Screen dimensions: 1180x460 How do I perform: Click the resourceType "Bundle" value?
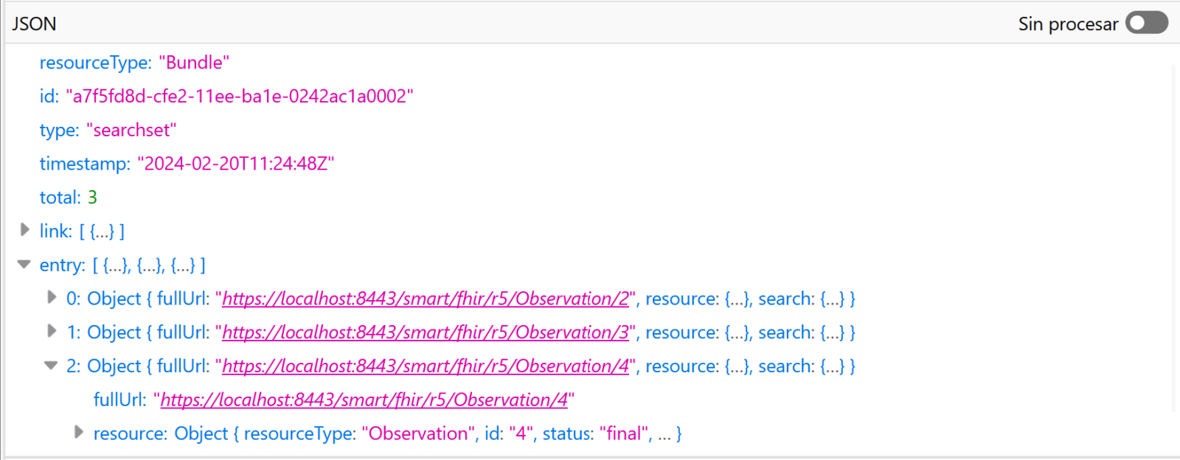194,63
